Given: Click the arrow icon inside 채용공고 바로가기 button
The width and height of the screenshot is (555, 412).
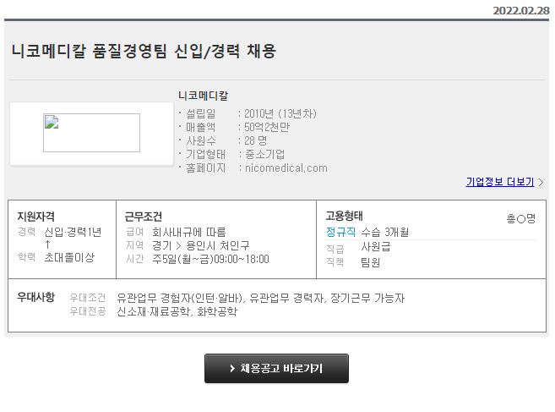Looking at the screenshot, I should pos(232,368).
